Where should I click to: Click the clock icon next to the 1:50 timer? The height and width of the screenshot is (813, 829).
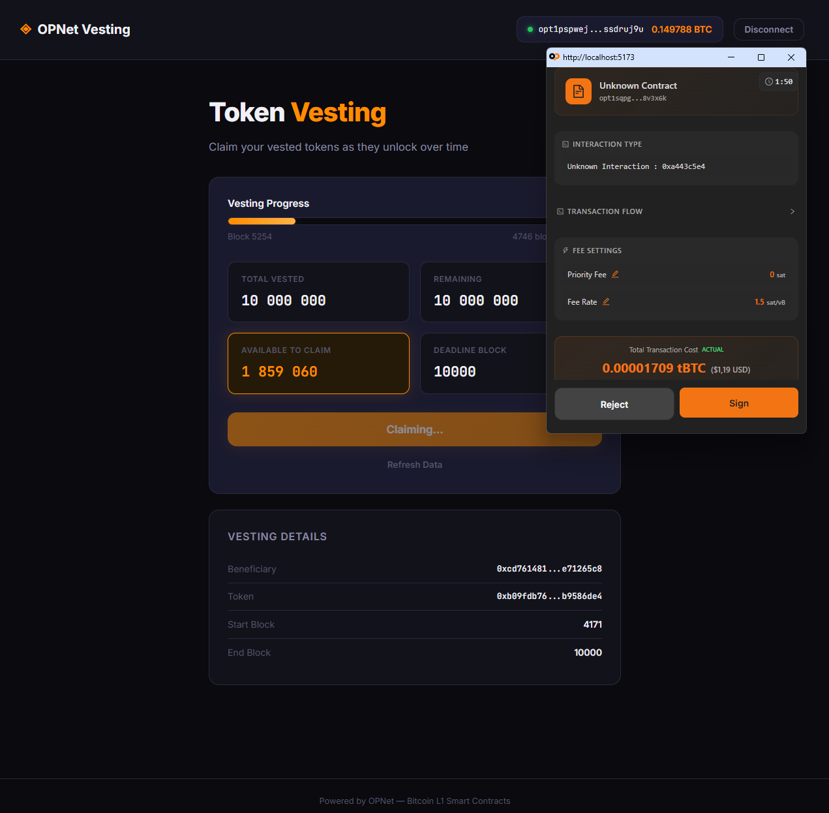click(x=769, y=82)
